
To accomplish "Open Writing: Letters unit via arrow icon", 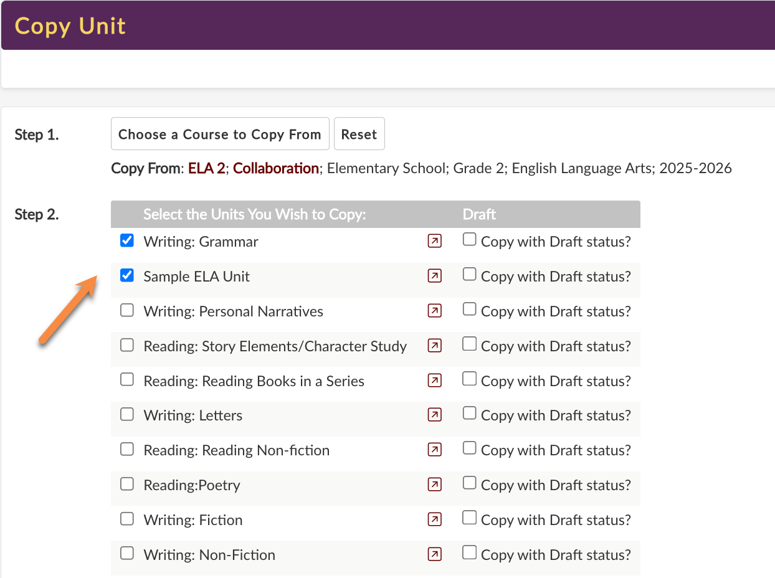I will 435,415.
